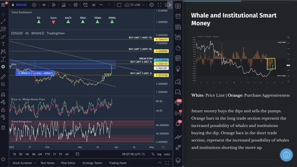The height and width of the screenshot is (167, 297).
Task: Select the Zoom In tool
Action: pos(3,84)
